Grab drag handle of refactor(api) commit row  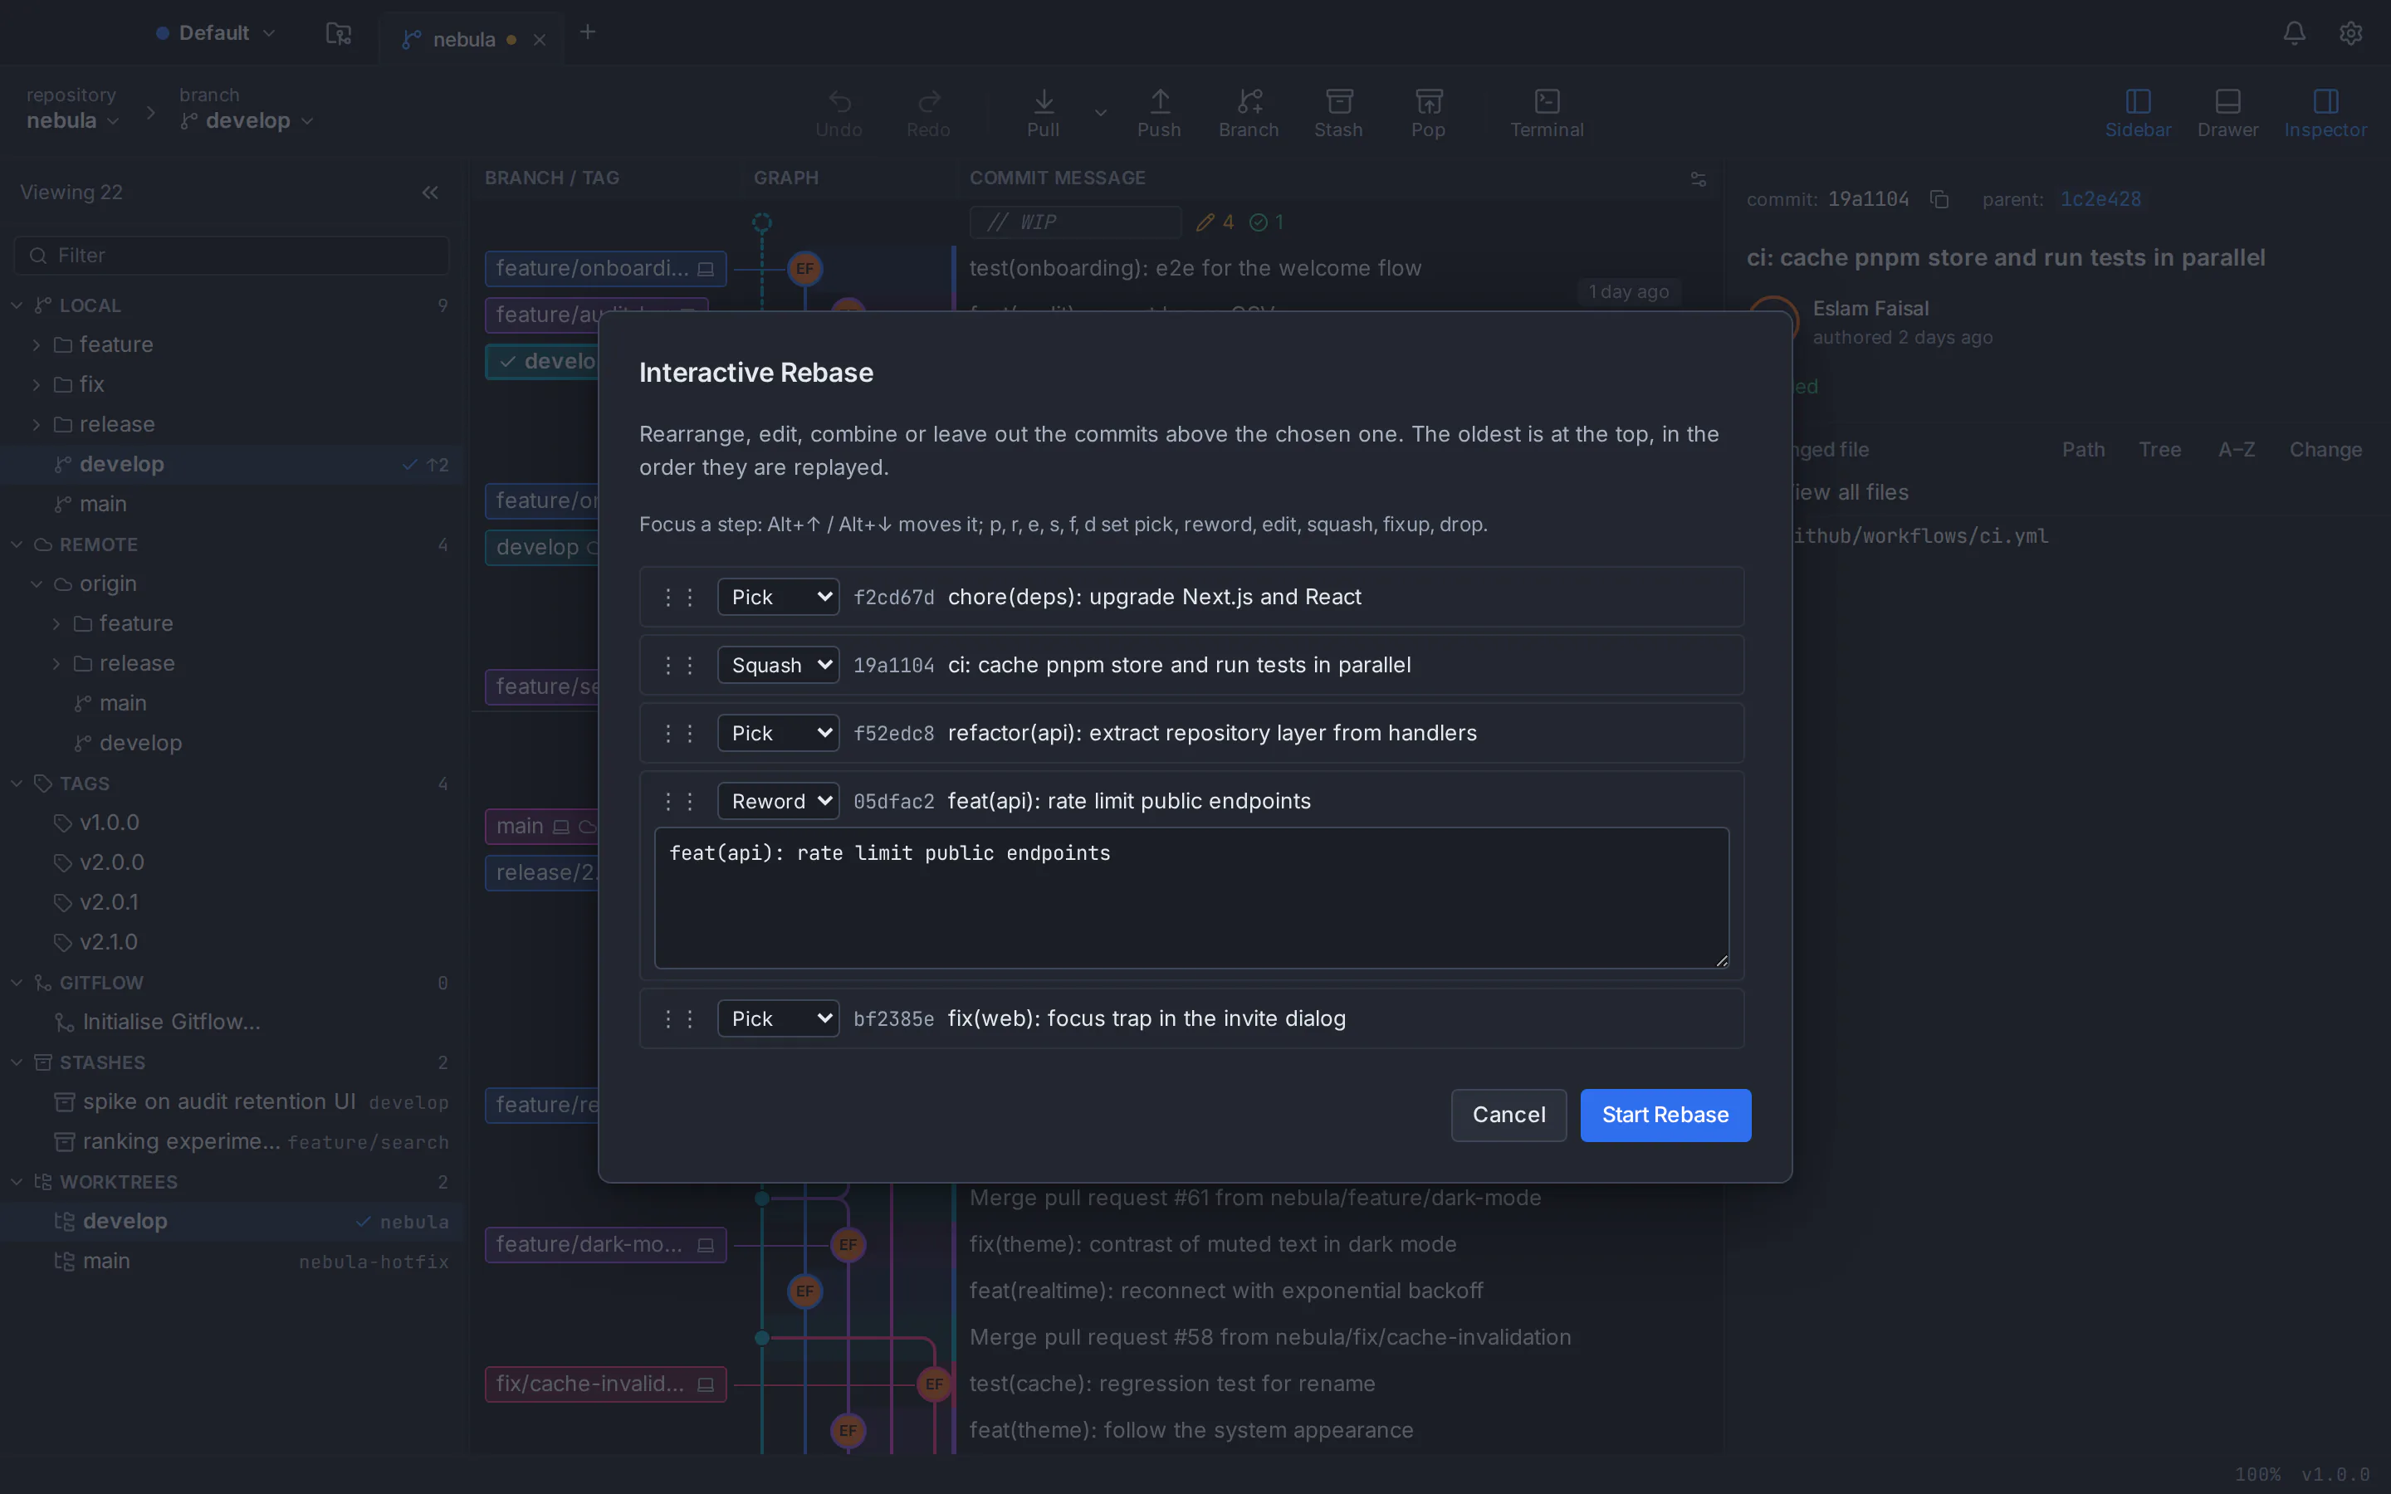679,733
